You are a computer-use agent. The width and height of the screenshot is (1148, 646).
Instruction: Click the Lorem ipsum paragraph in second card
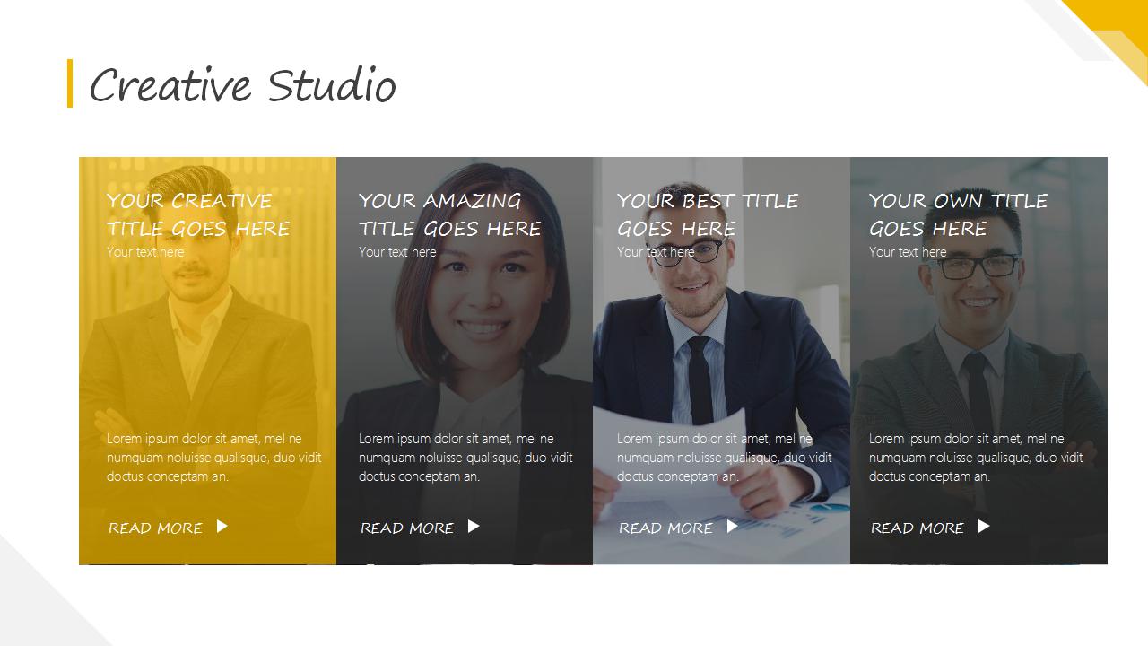click(466, 458)
